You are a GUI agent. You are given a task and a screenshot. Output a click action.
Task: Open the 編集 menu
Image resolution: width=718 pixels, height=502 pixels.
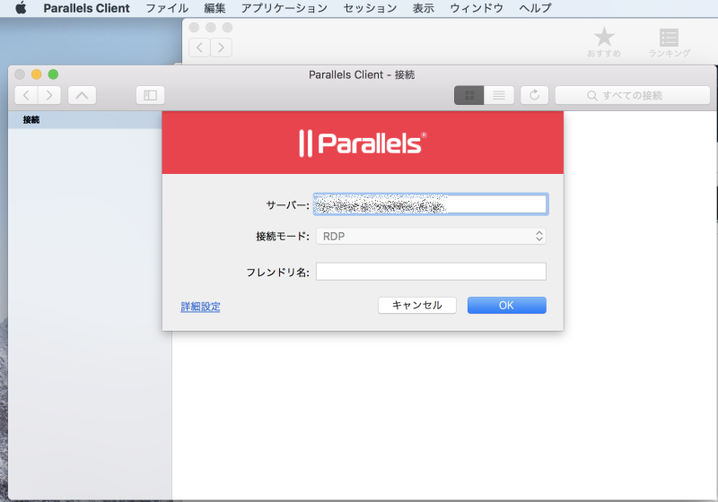(x=215, y=8)
